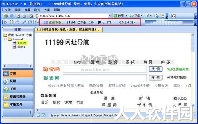Viewport: 198px width, 124px height.
Task: Open the 下载 dropdown arrow
Action: (x=142, y=16)
